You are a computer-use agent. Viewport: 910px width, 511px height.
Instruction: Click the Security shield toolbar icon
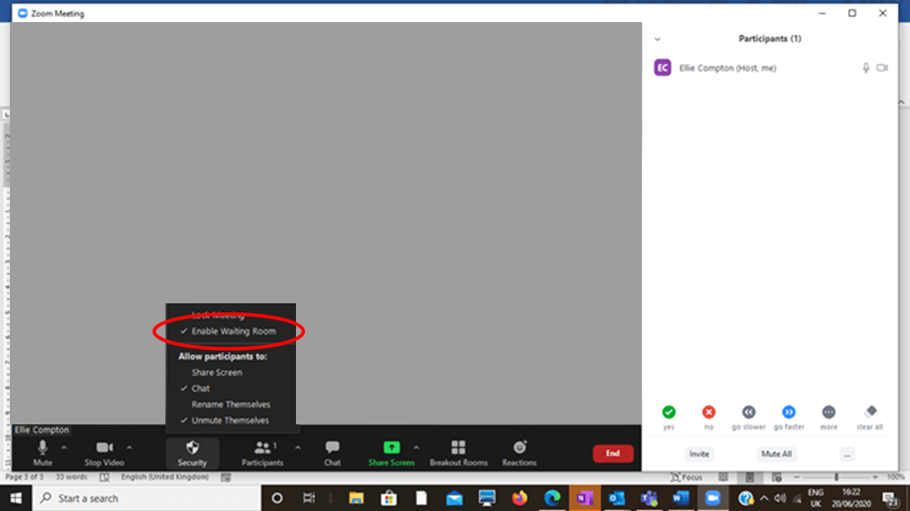[x=192, y=448]
